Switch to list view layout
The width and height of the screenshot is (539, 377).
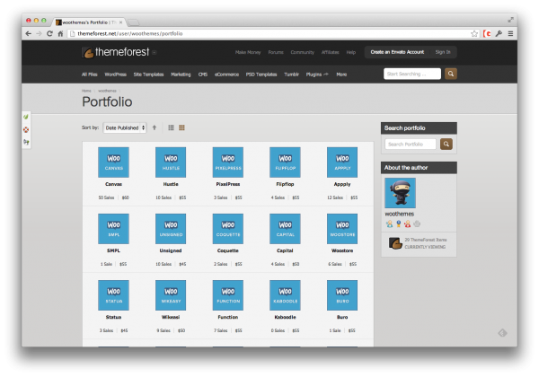(x=171, y=127)
